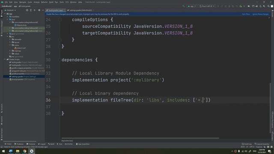Image resolution: width=274 pixels, height=154 pixels.
Task: Open the Event Log button
Action: tap(247, 144)
